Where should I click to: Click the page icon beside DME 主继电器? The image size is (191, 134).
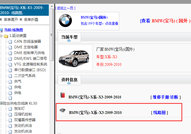[10, 47]
